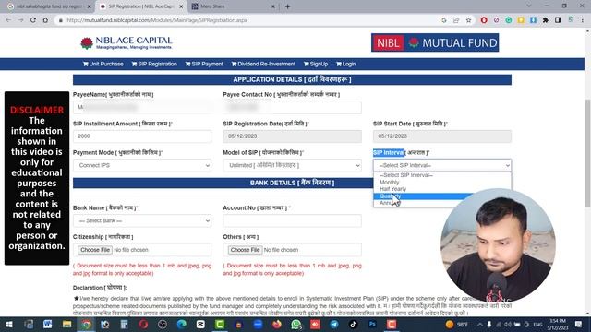Open WhatsApp from the taskbar
Image resolution: width=591 pixels, height=332 pixels.
pos(296,324)
